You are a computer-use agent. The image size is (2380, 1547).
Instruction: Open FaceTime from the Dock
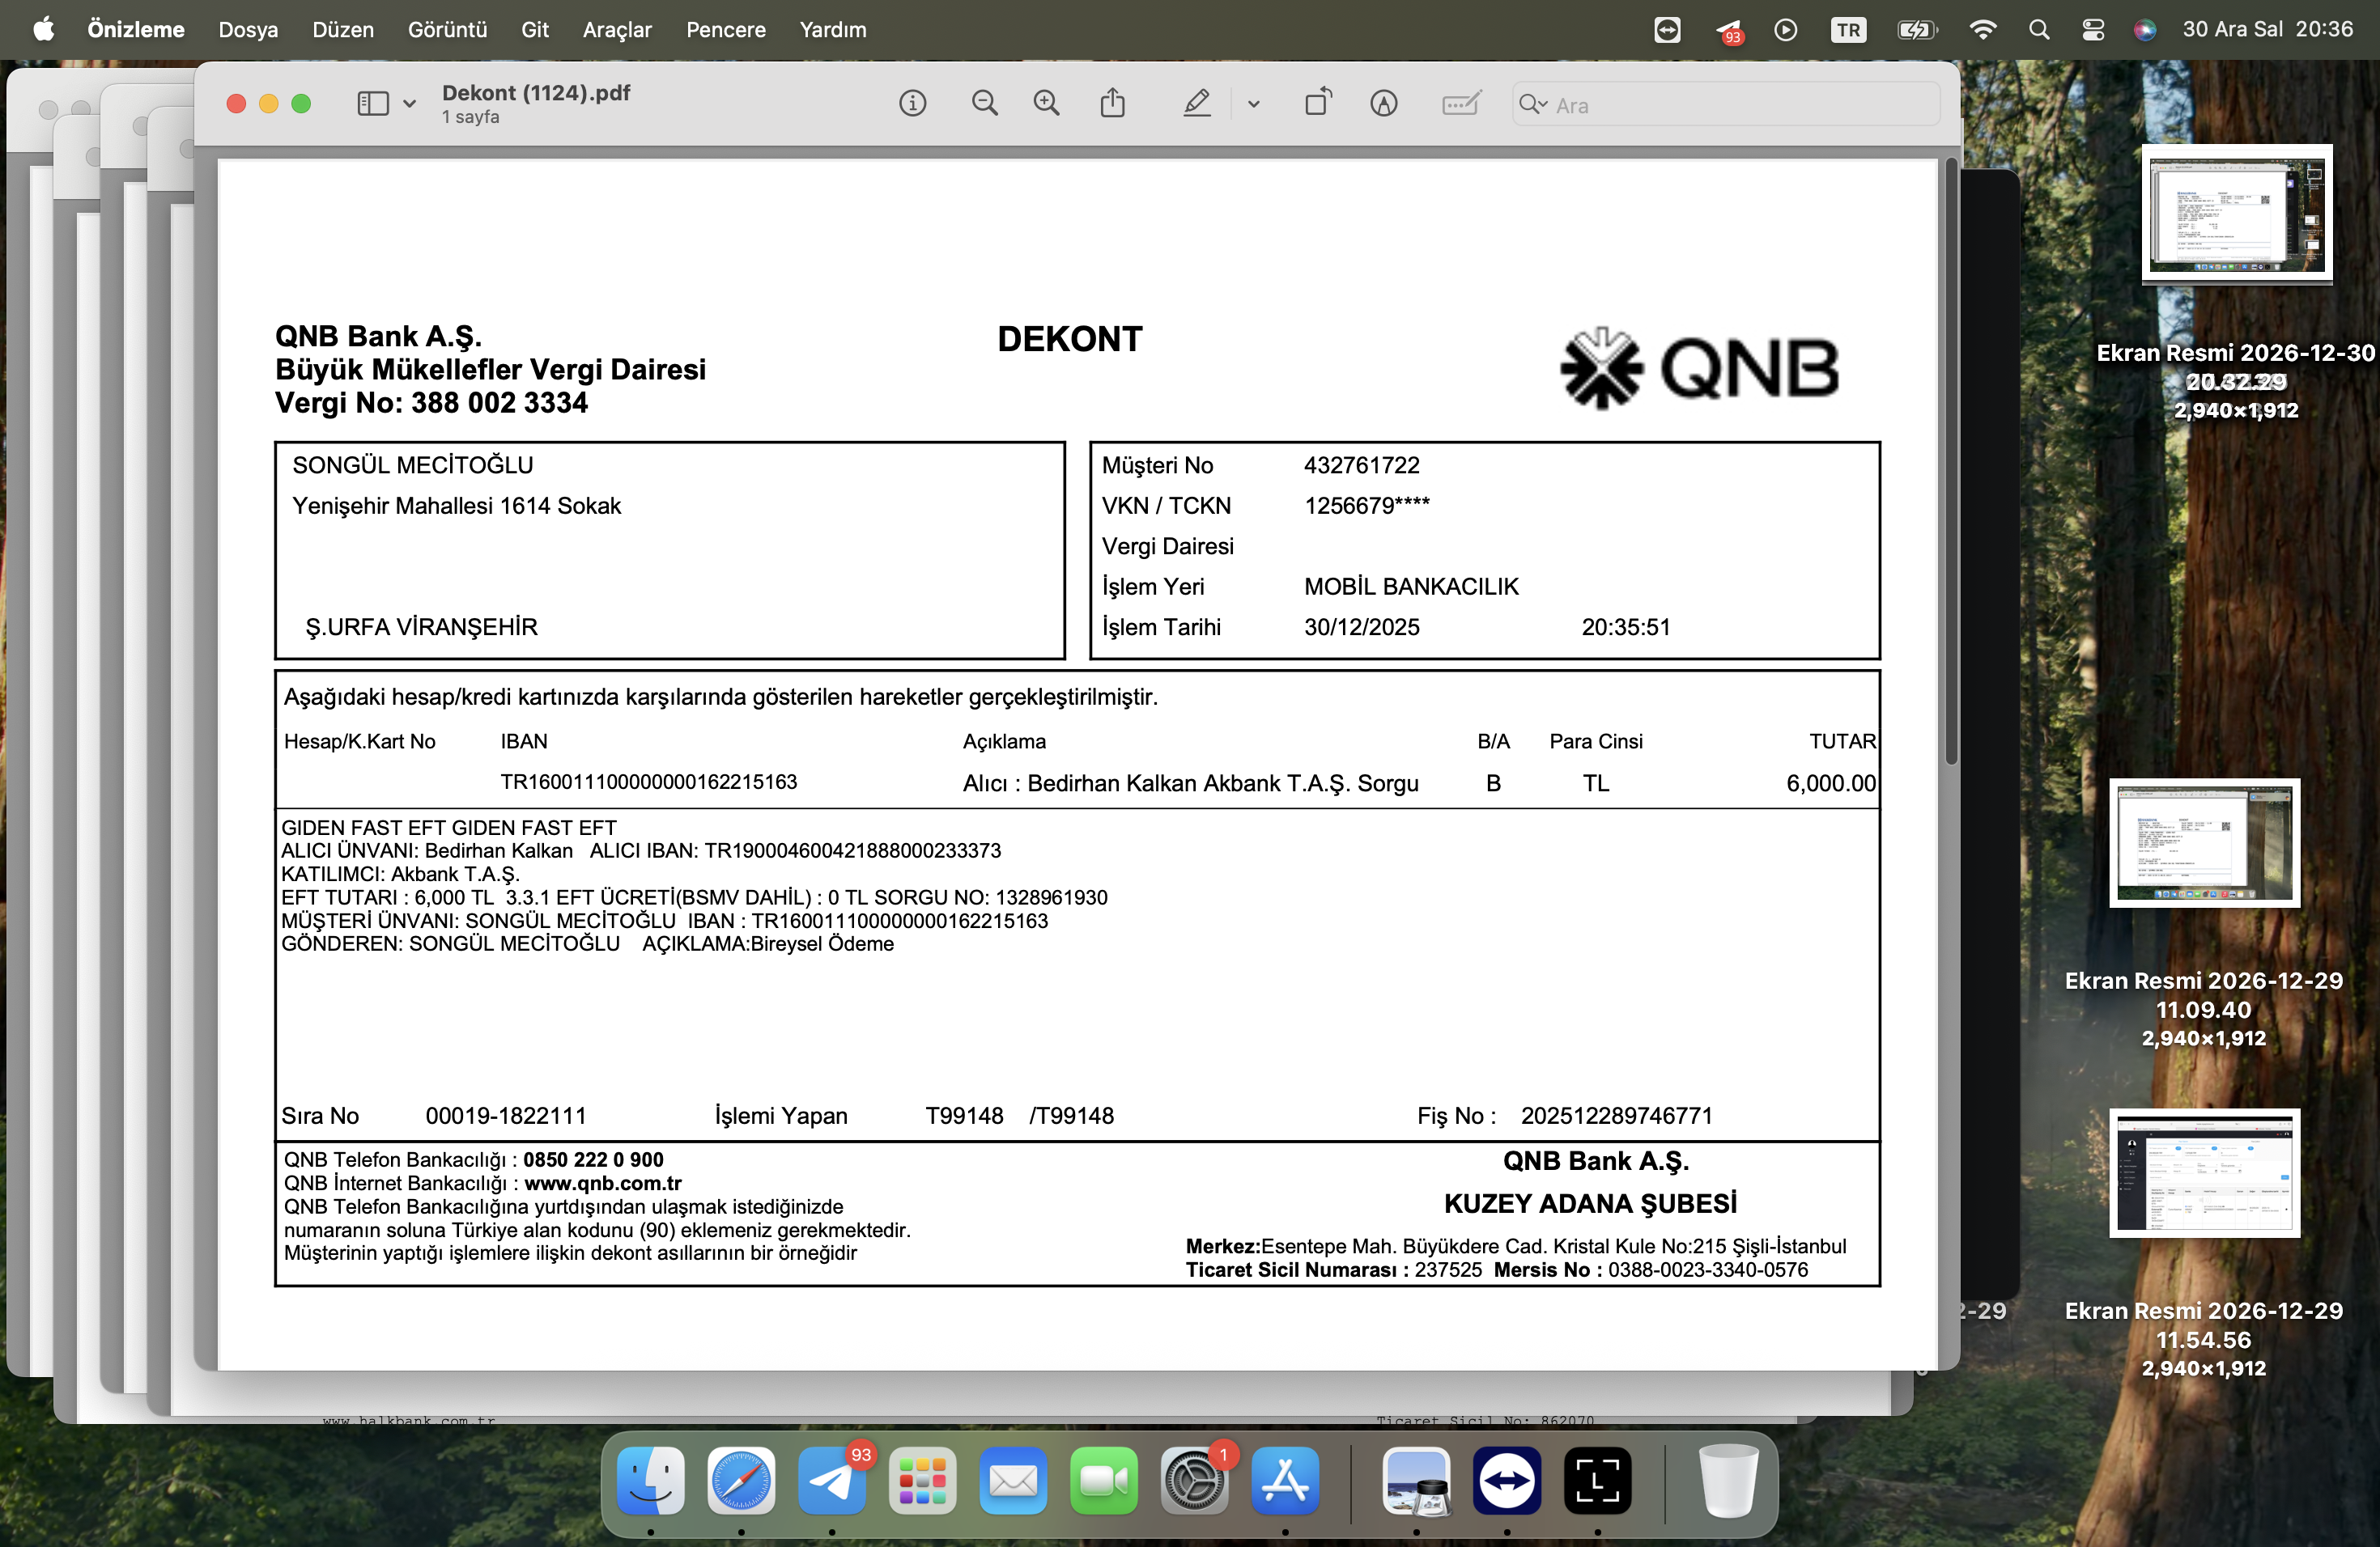(1104, 1480)
